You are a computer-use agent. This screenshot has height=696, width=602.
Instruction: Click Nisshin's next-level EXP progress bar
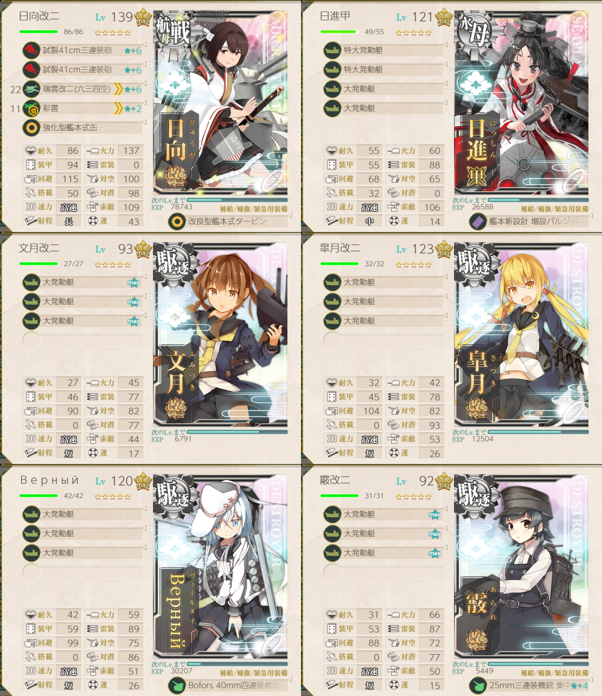point(538,200)
